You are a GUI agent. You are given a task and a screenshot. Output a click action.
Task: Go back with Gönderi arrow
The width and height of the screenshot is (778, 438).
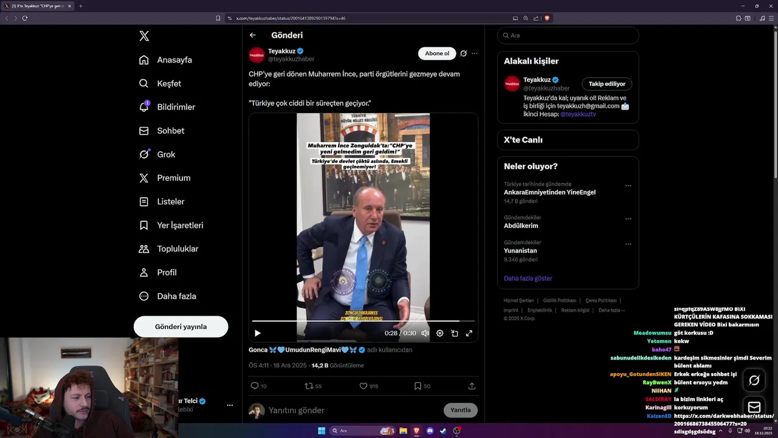click(253, 35)
